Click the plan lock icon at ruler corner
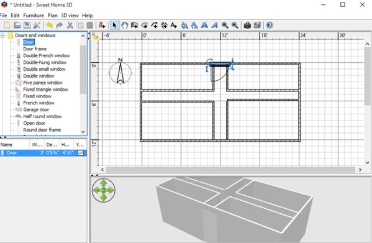This screenshot has height=243, width=372. (95, 36)
